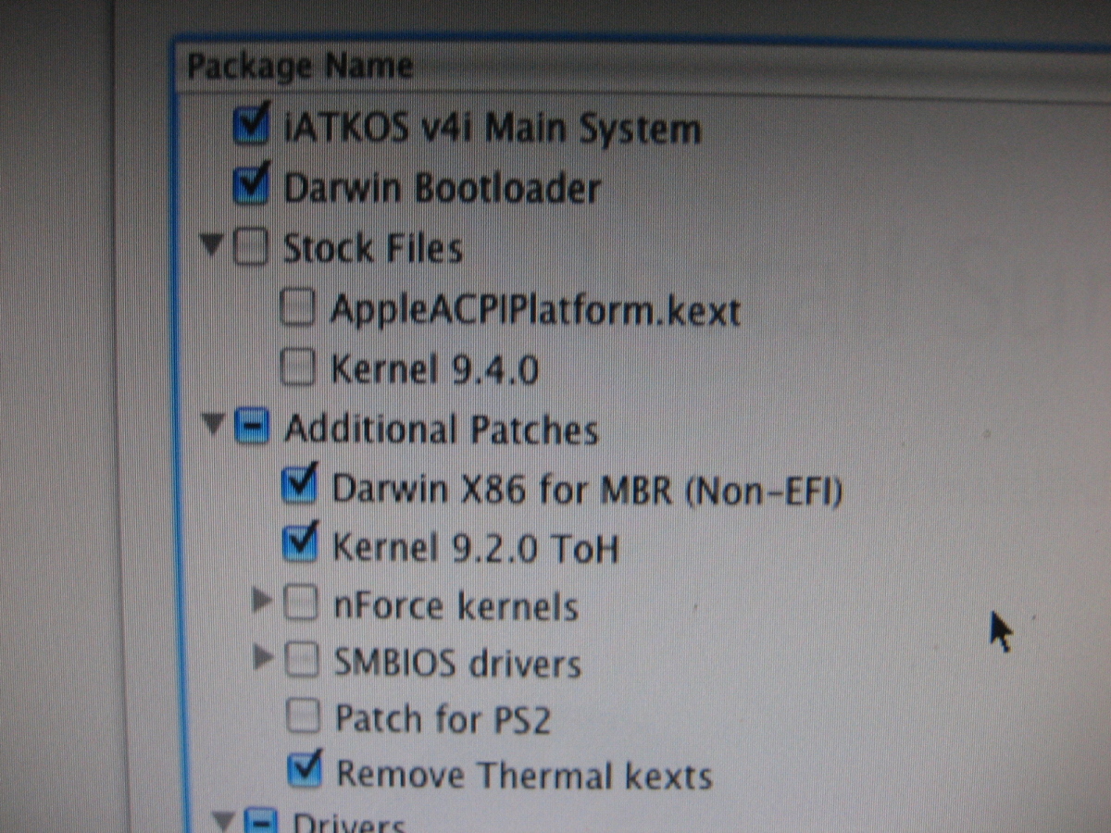Screen dimensions: 1111x833
Task: Check the nForce kernels checkbox
Action: pos(299,603)
